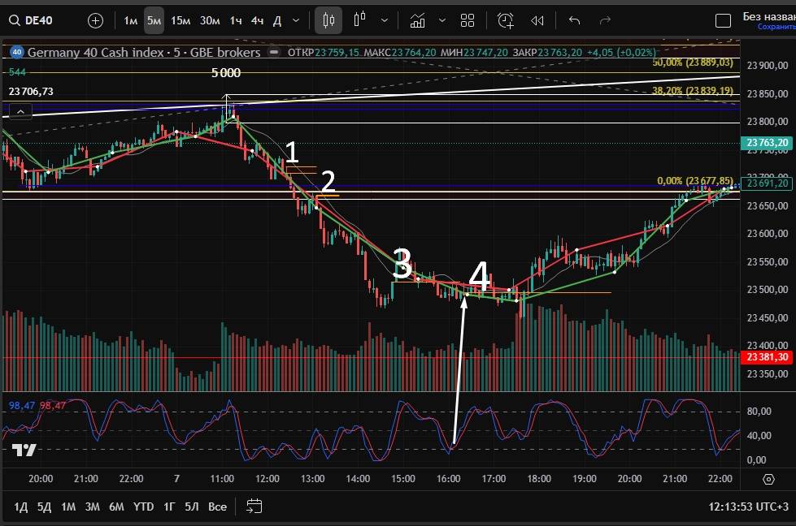
Task: Click the bar-style icon right of candlesticks
Action: (361, 20)
